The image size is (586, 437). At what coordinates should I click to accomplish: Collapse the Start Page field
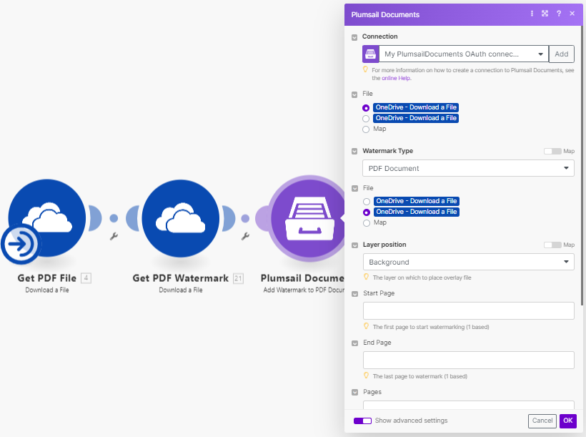pos(355,294)
